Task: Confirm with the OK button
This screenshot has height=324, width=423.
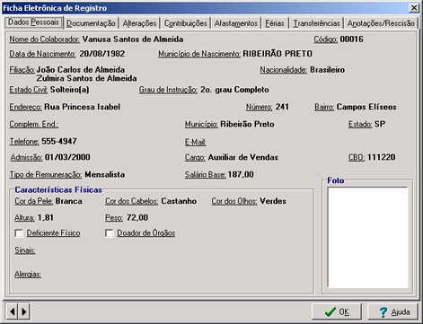Action: [337, 312]
